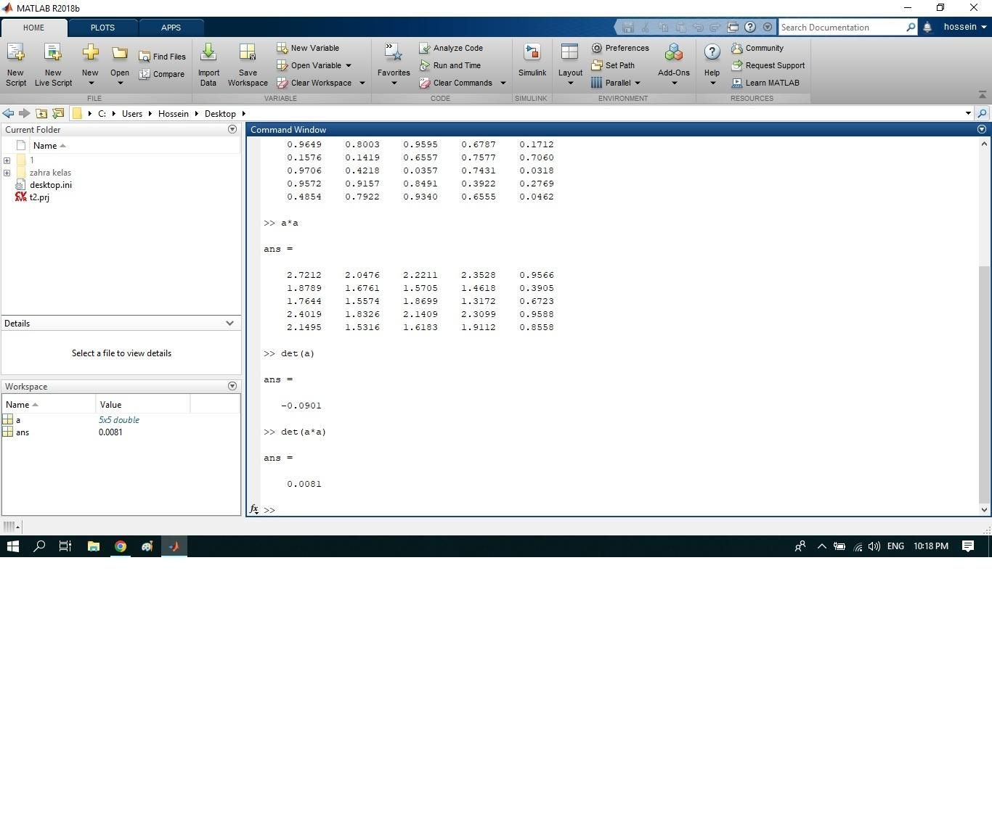Switch to the HOME tab

pos(33,28)
